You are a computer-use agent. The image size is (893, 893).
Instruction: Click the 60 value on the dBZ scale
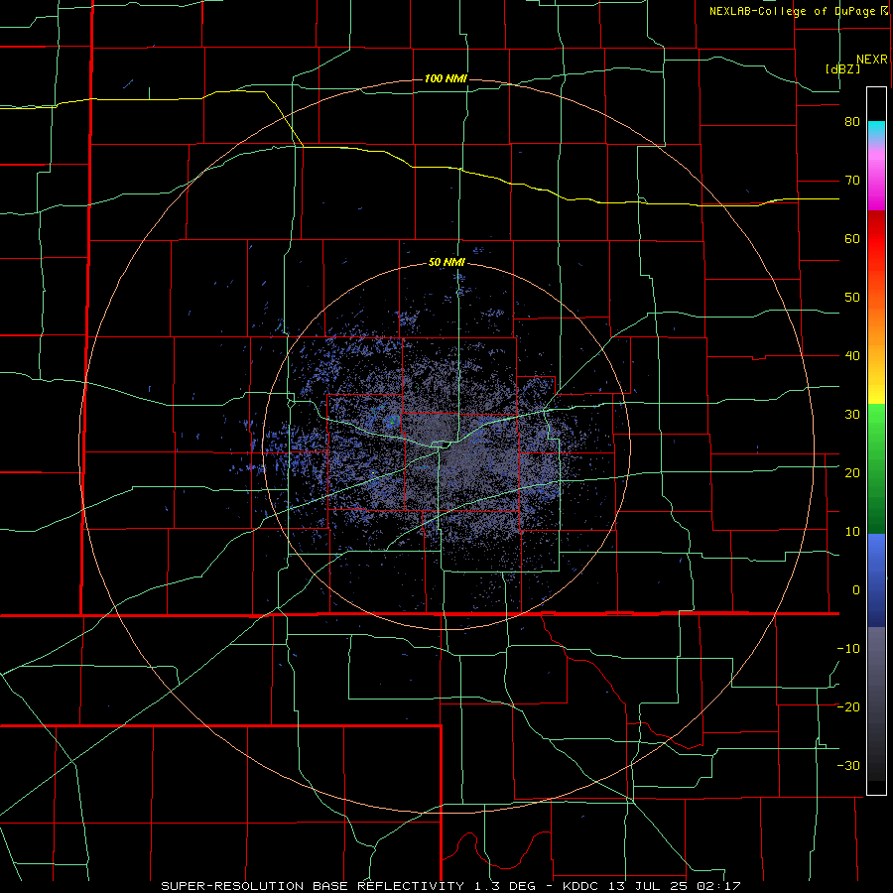pyautogui.click(x=852, y=238)
